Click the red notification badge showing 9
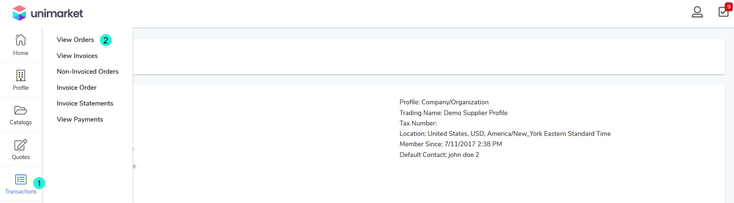Screen dimensions: 734x203 tap(729, 7)
